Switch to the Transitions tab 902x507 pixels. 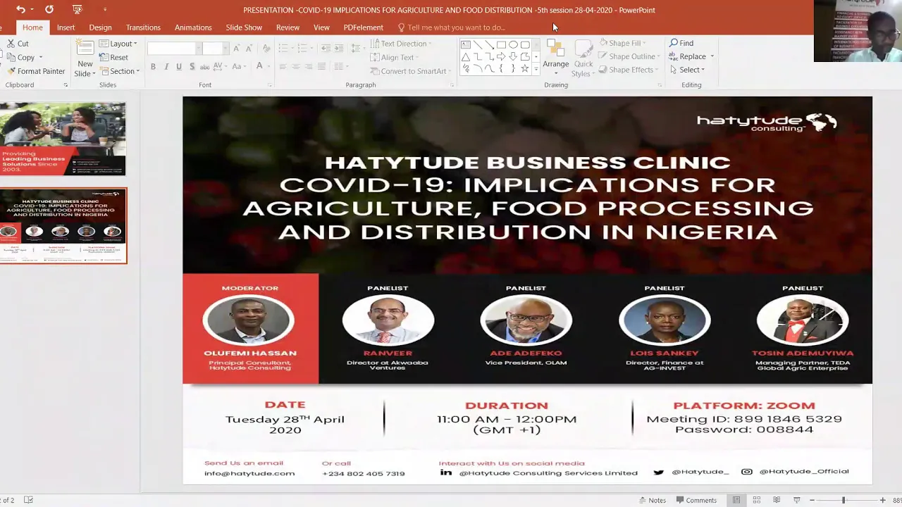(143, 27)
